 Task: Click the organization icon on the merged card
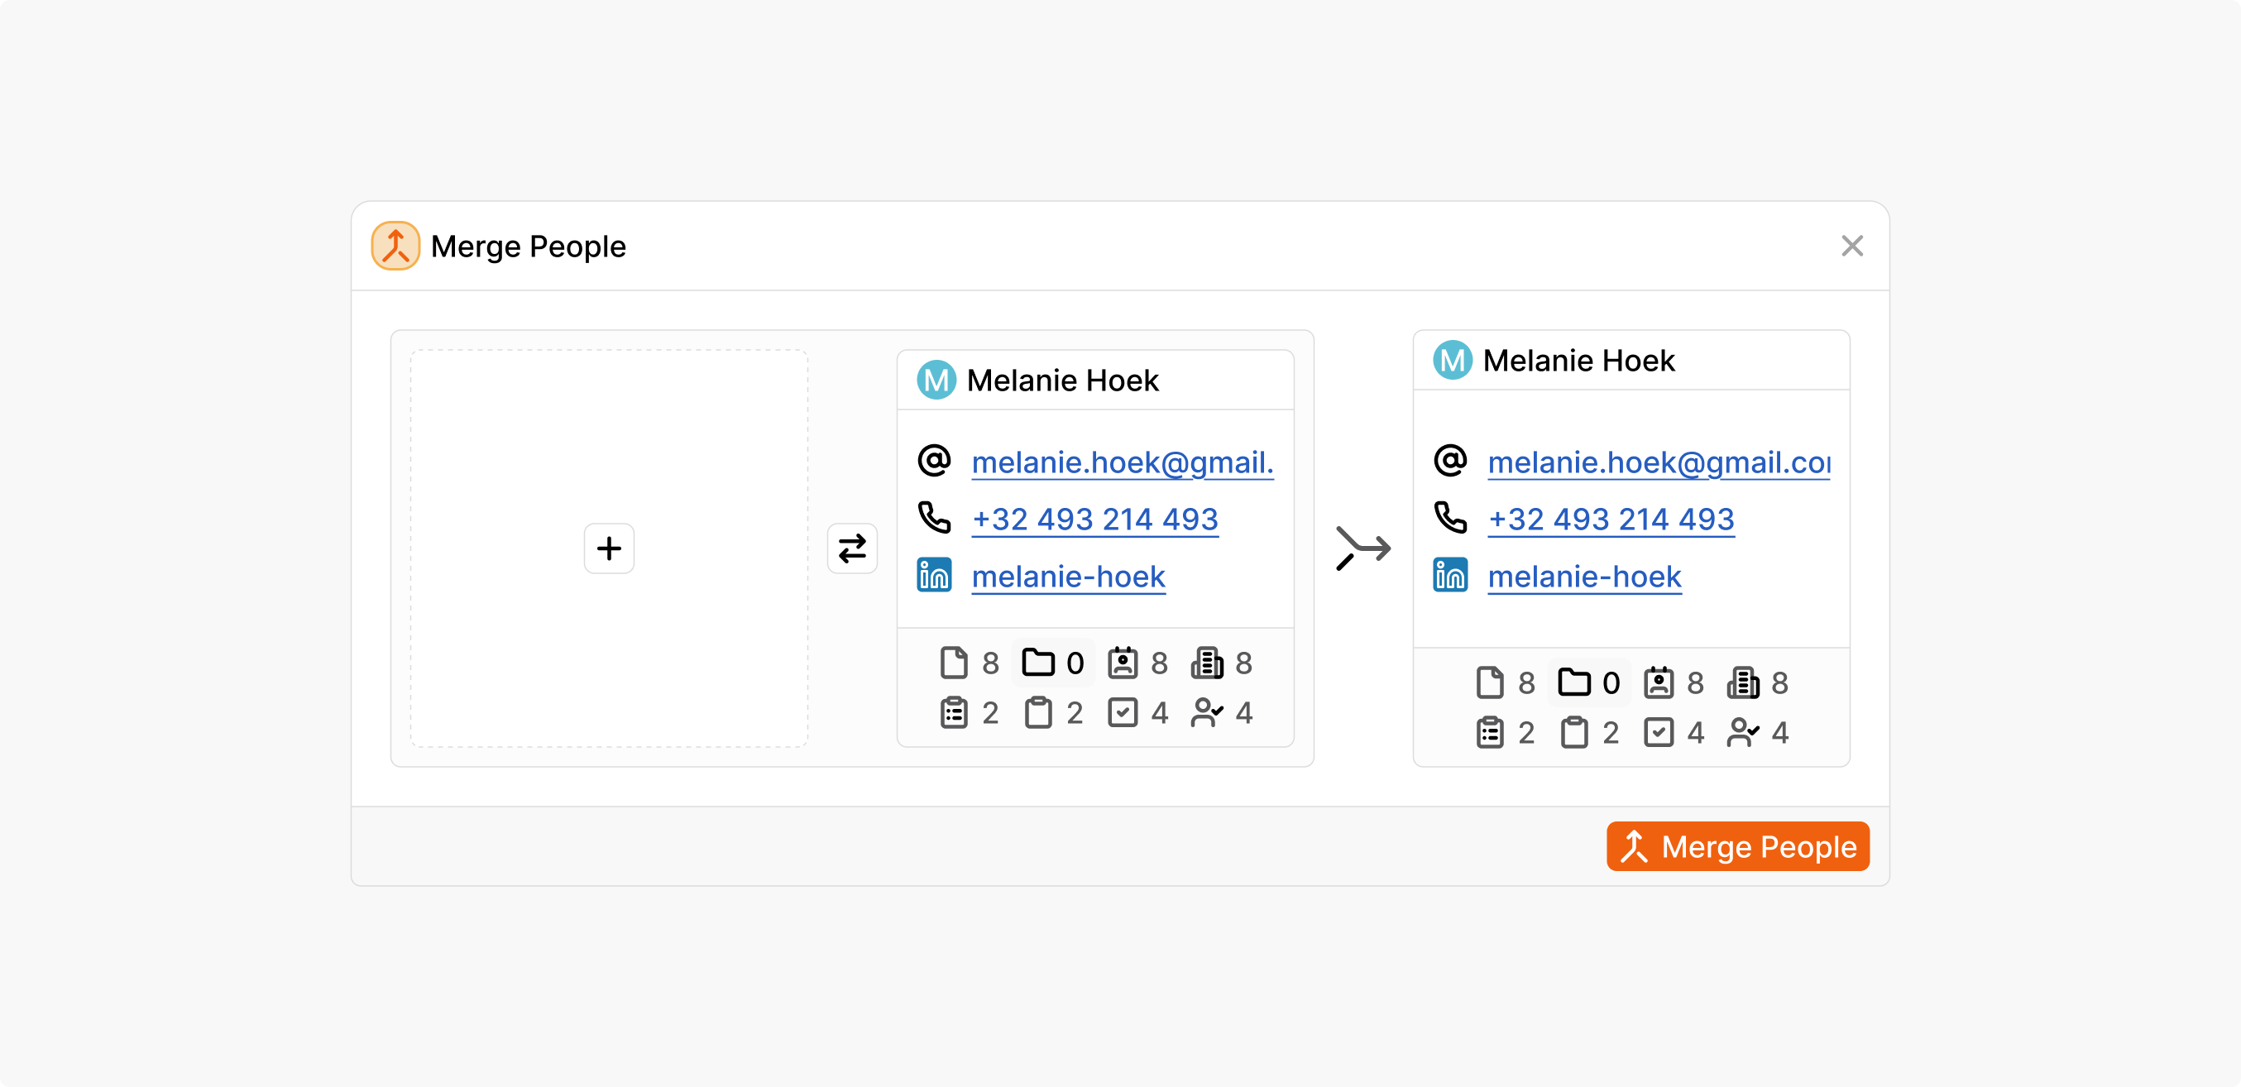1742,682
